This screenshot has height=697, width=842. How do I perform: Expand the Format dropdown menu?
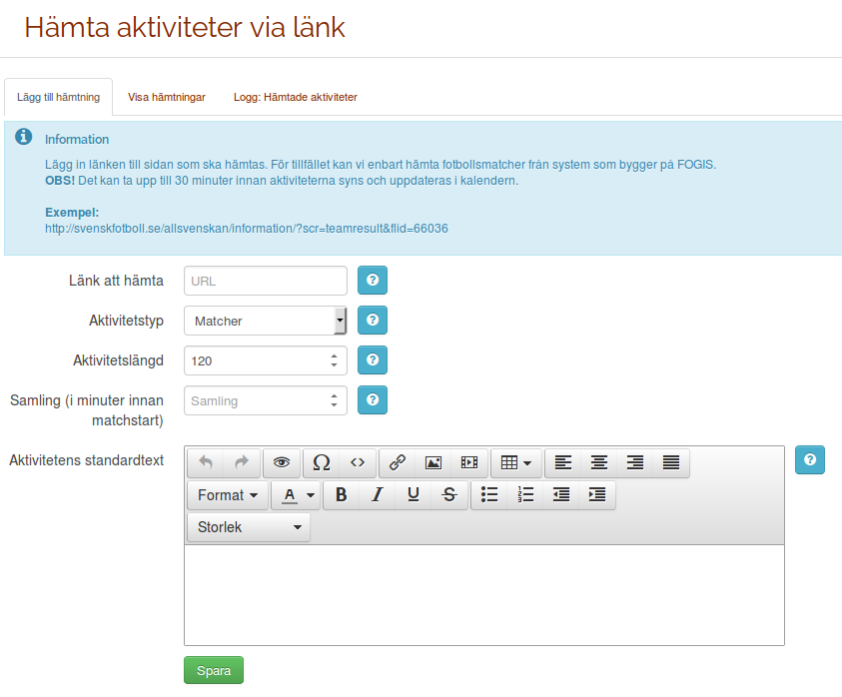tap(228, 495)
